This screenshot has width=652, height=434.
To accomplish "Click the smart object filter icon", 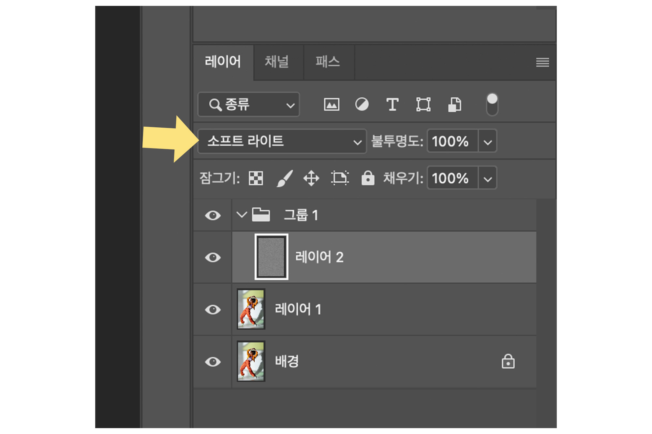I will (454, 105).
